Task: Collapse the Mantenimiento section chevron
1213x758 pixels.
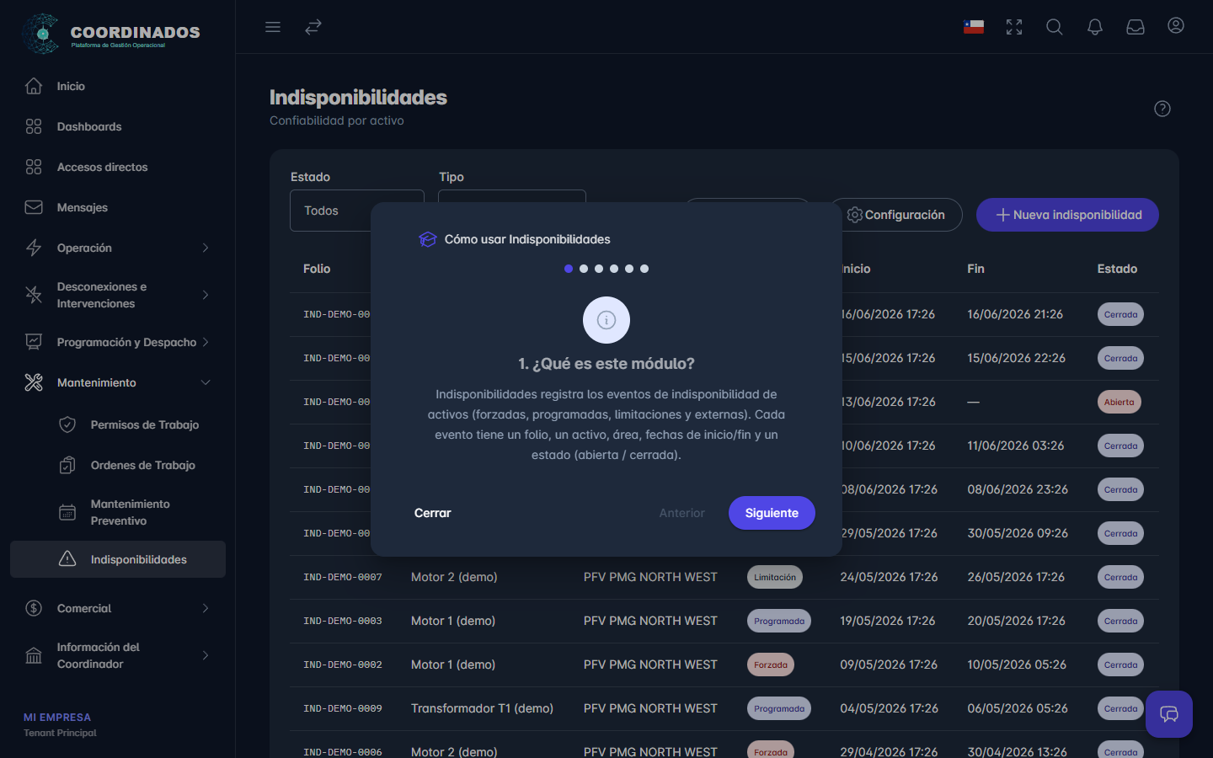Action: pyautogui.click(x=206, y=382)
